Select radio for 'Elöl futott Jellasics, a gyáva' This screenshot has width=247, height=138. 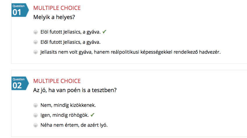click(x=36, y=32)
